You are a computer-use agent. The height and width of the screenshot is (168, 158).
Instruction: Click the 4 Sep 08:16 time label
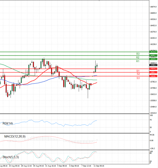(62, 166)
